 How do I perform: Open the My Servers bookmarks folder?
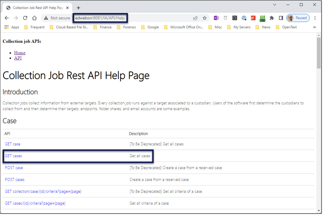[239, 27]
